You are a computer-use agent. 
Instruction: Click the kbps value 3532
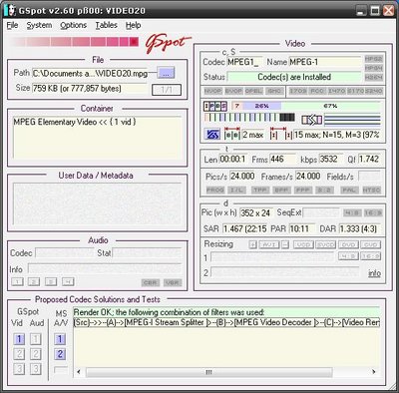click(x=331, y=159)
